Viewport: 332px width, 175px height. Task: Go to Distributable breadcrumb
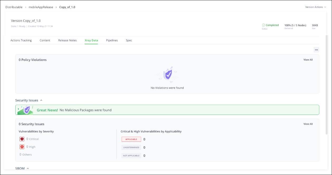coord(14,7)
